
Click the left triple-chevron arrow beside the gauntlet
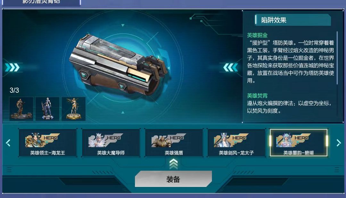pyautogui.click(x=12, y=67)
